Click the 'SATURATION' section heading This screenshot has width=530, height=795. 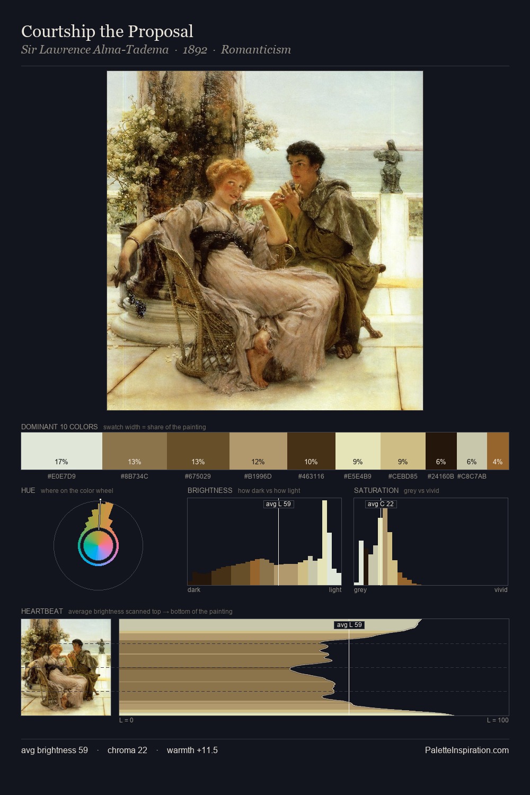coord(376,490)
